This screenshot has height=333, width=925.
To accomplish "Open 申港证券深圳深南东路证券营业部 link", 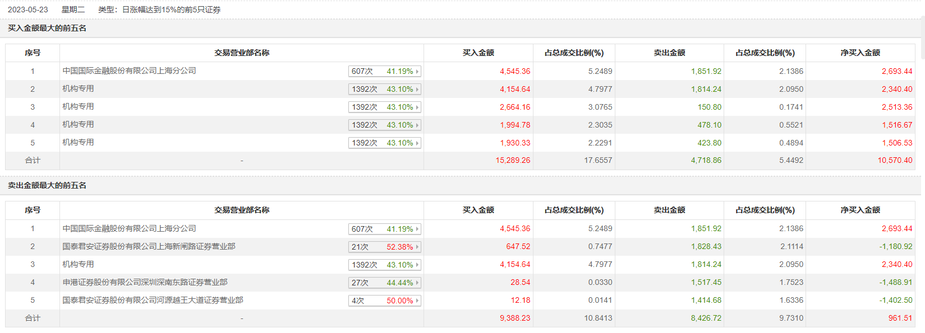I will coord(145,282).
